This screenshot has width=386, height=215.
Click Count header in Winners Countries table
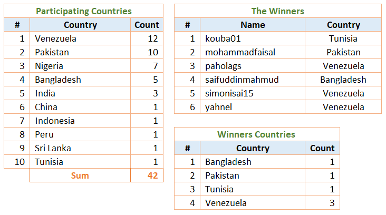[x=323, y=148]
